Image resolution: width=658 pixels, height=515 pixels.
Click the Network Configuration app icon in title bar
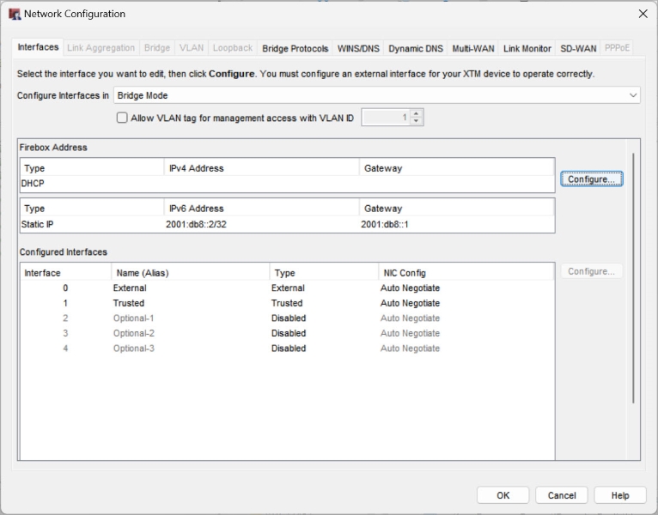click(14, 14)
